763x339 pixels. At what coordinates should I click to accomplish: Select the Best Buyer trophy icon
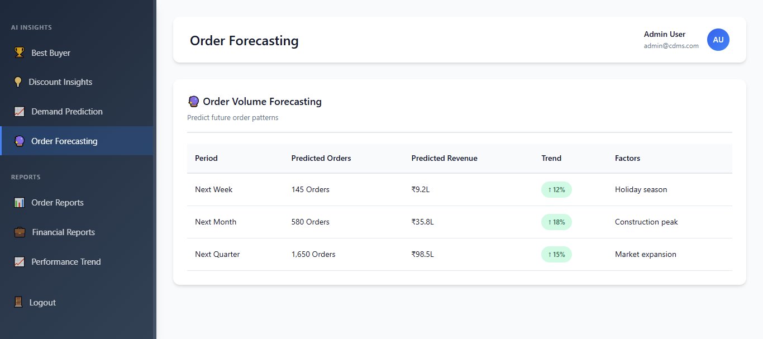[x=18, y=53]
